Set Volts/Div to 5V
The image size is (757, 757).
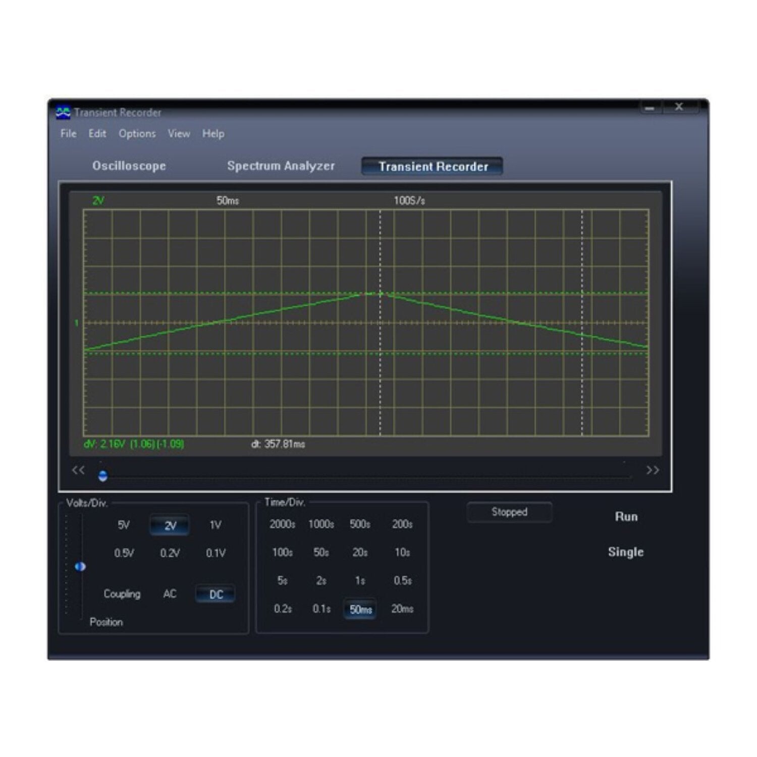pyautogui.click(x=124, y=525)
